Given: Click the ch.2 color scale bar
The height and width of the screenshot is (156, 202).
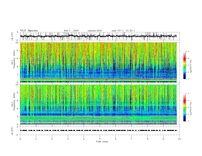Looking at the screenshot, I should tap(185, 107).
